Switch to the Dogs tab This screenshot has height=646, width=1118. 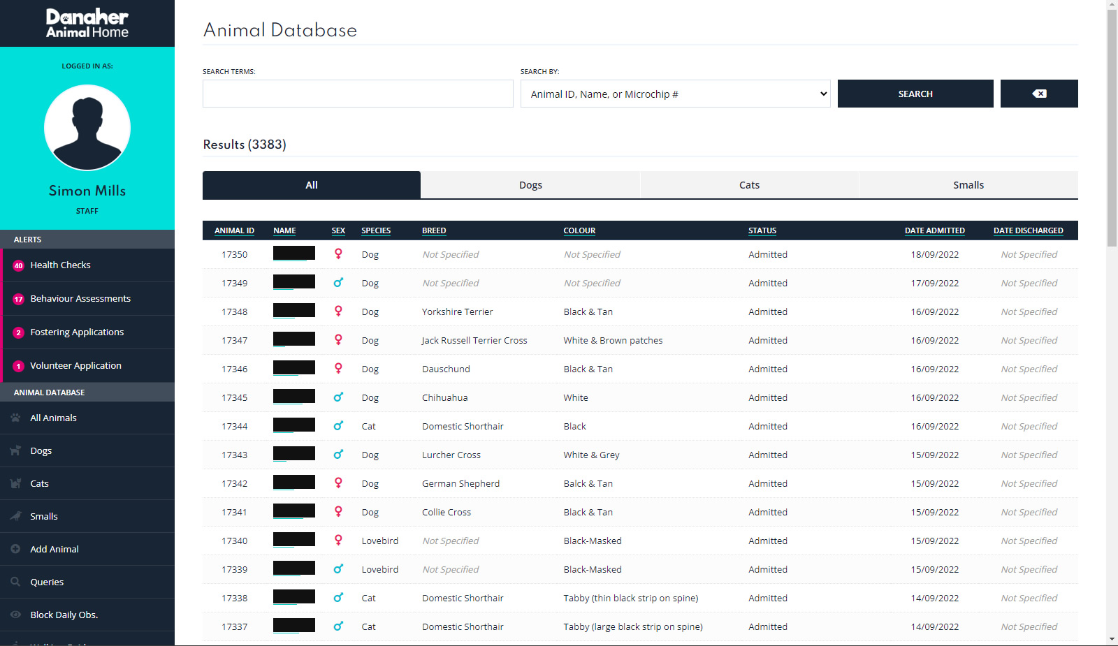click(530, 185)
